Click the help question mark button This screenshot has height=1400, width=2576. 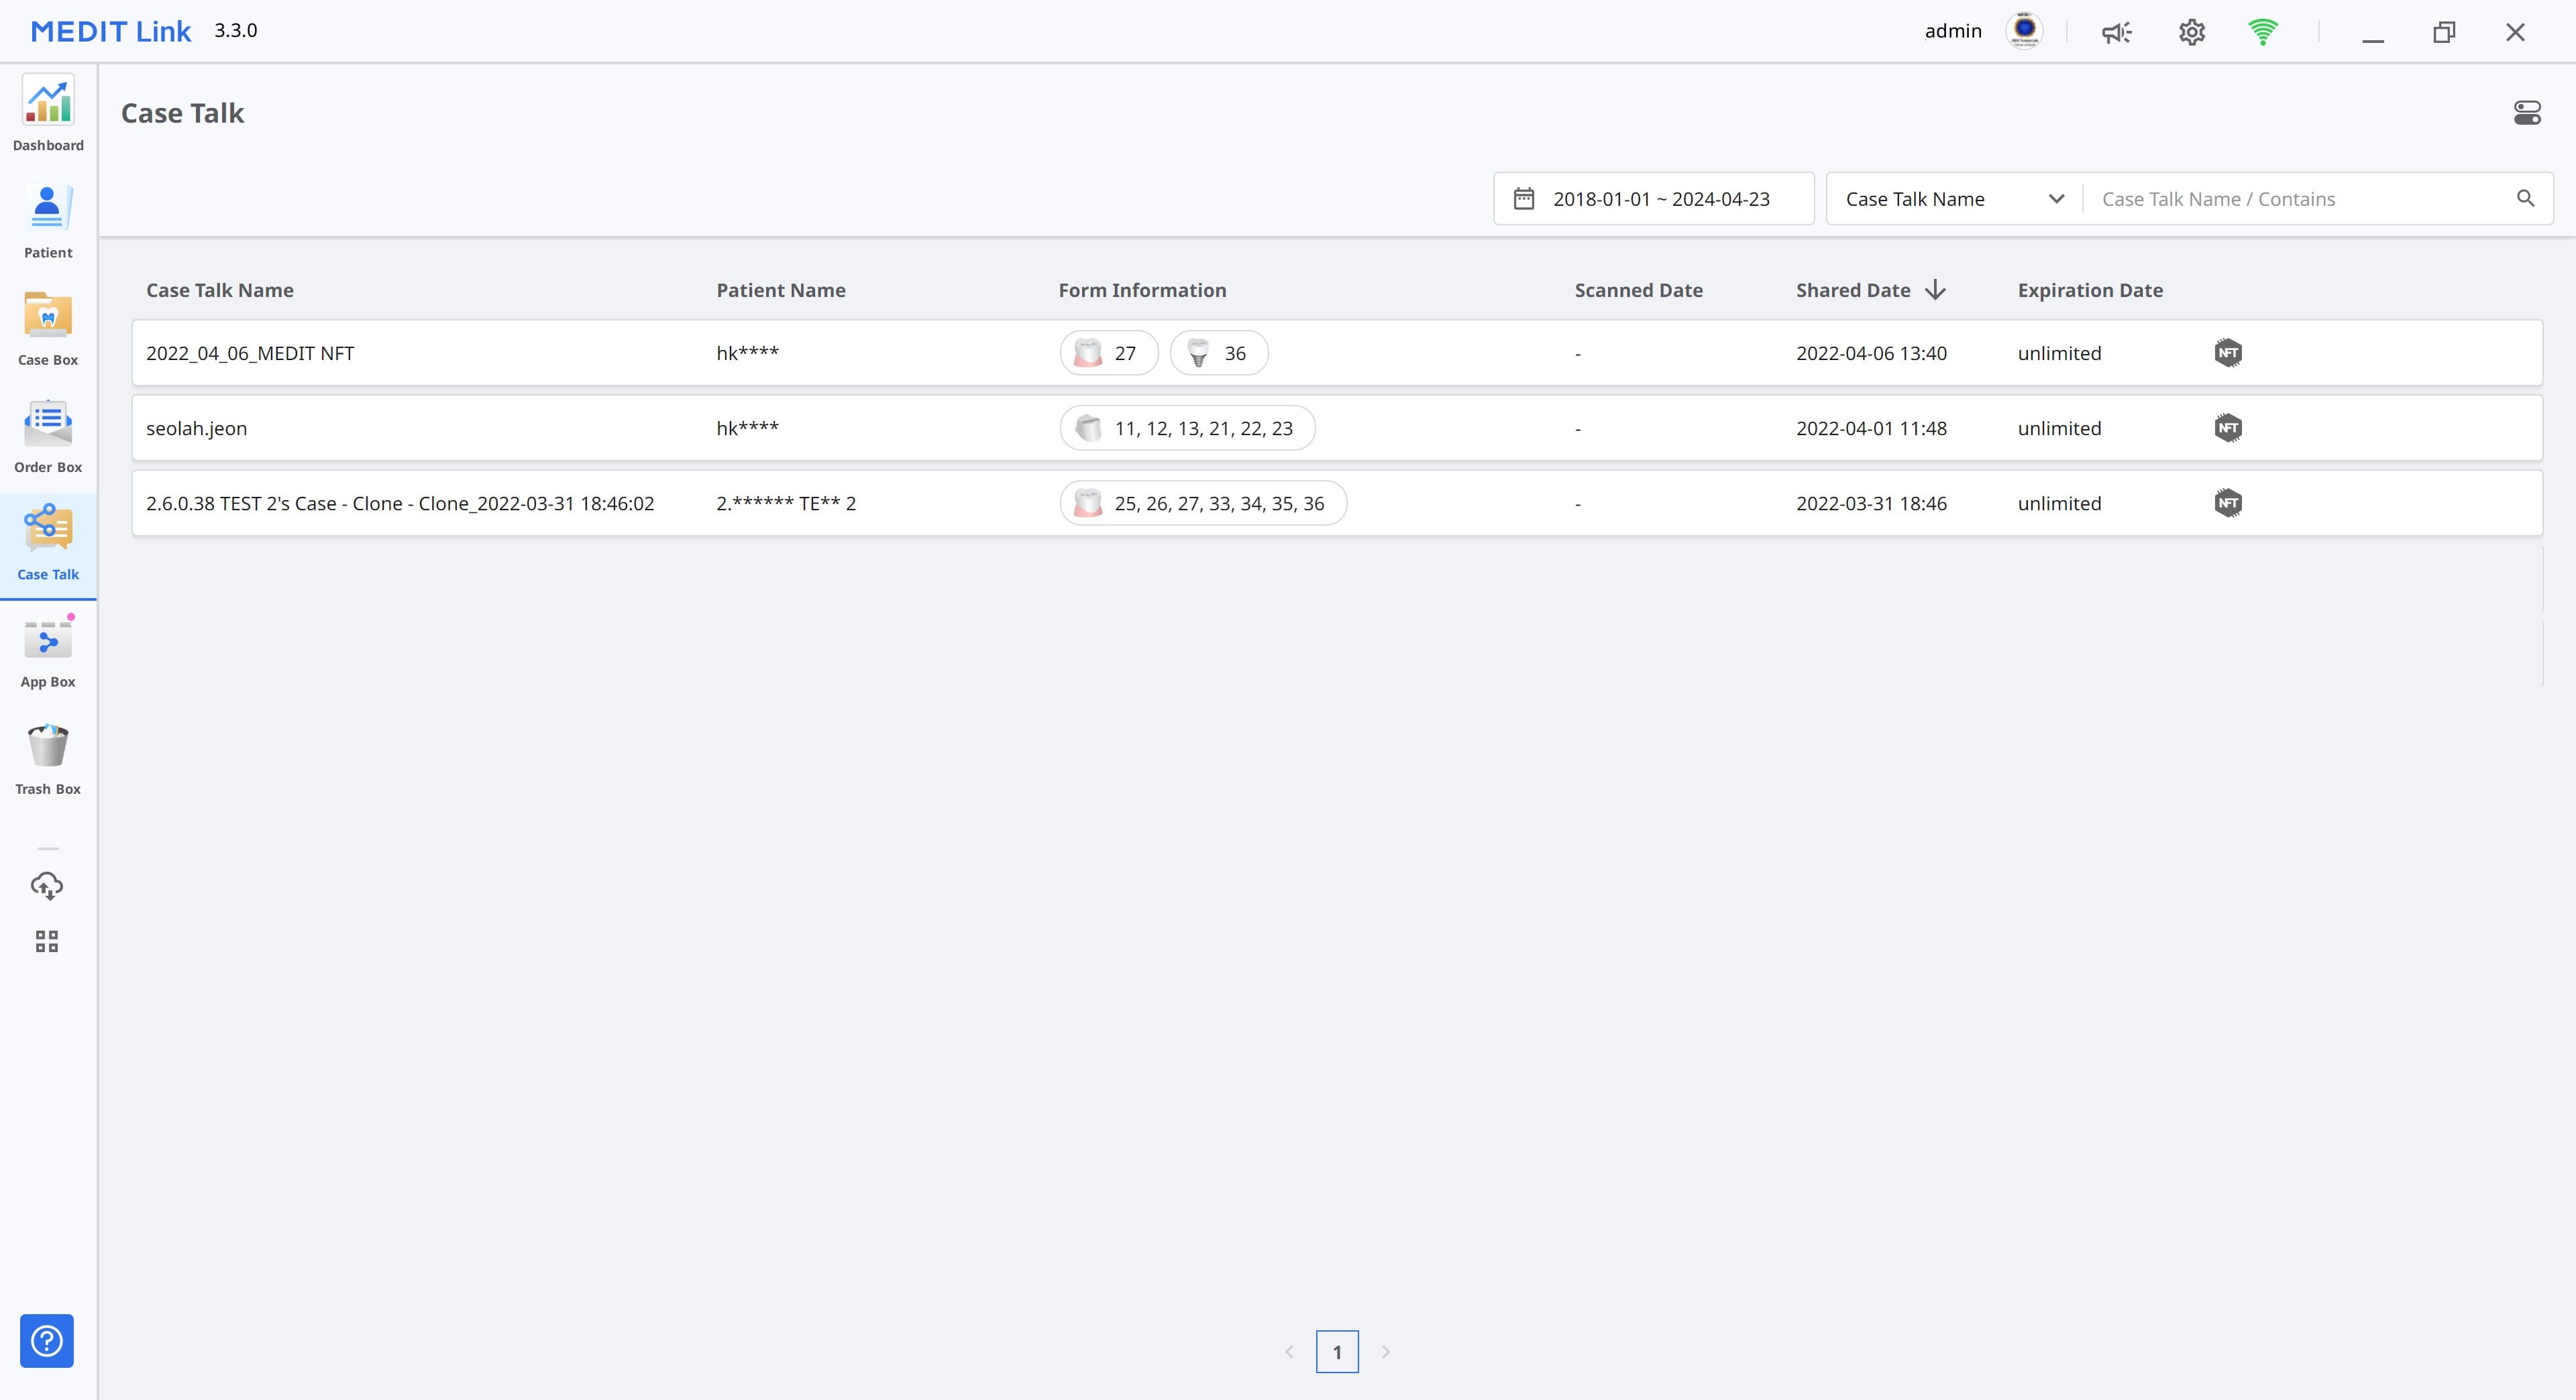pos(47,1340)
